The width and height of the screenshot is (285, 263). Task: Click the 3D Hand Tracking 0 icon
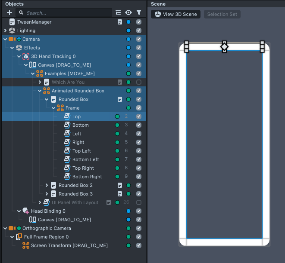[x=26, y=56]
